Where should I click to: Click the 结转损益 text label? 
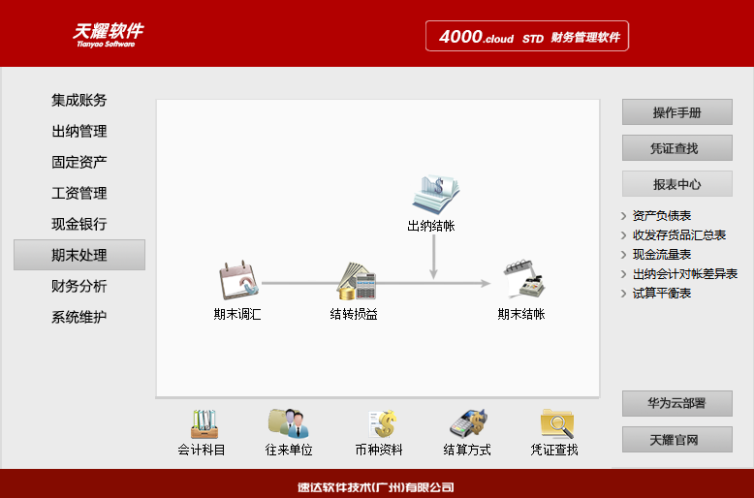[354, 314]
